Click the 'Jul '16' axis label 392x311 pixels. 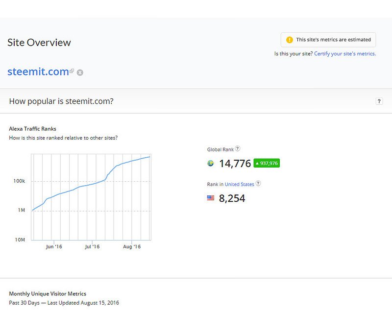click(x=92, y=246)
